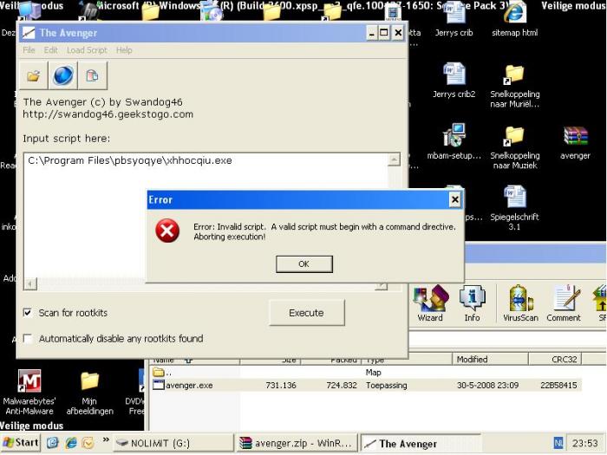The height and width of the screenshot is (455, 607).
Task: Uncheck the Scan for rootkits checkbox
Action: [28, 312]
